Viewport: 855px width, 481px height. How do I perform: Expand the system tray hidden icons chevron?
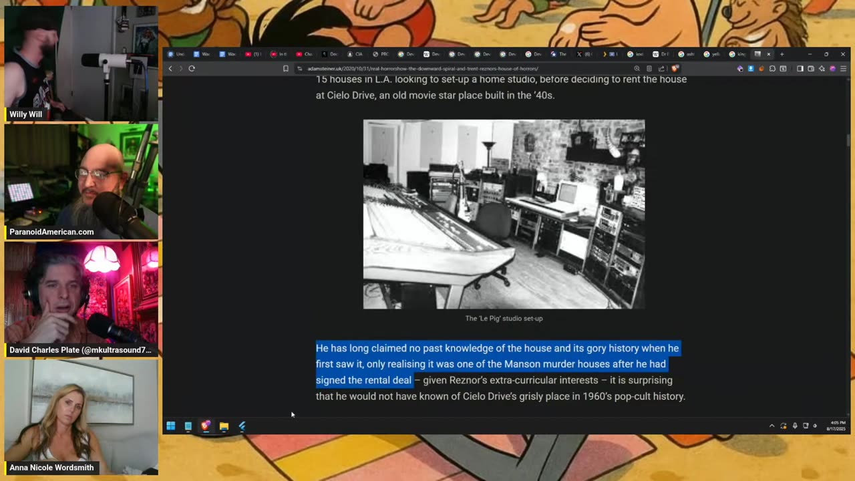[772, 426]
